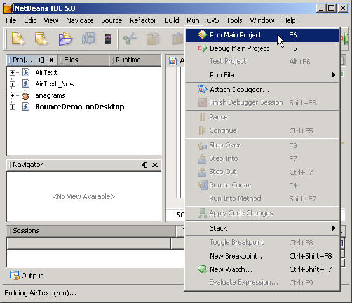Click the AirText_New project icon
The image size is (352, 303).
point(25,84)
